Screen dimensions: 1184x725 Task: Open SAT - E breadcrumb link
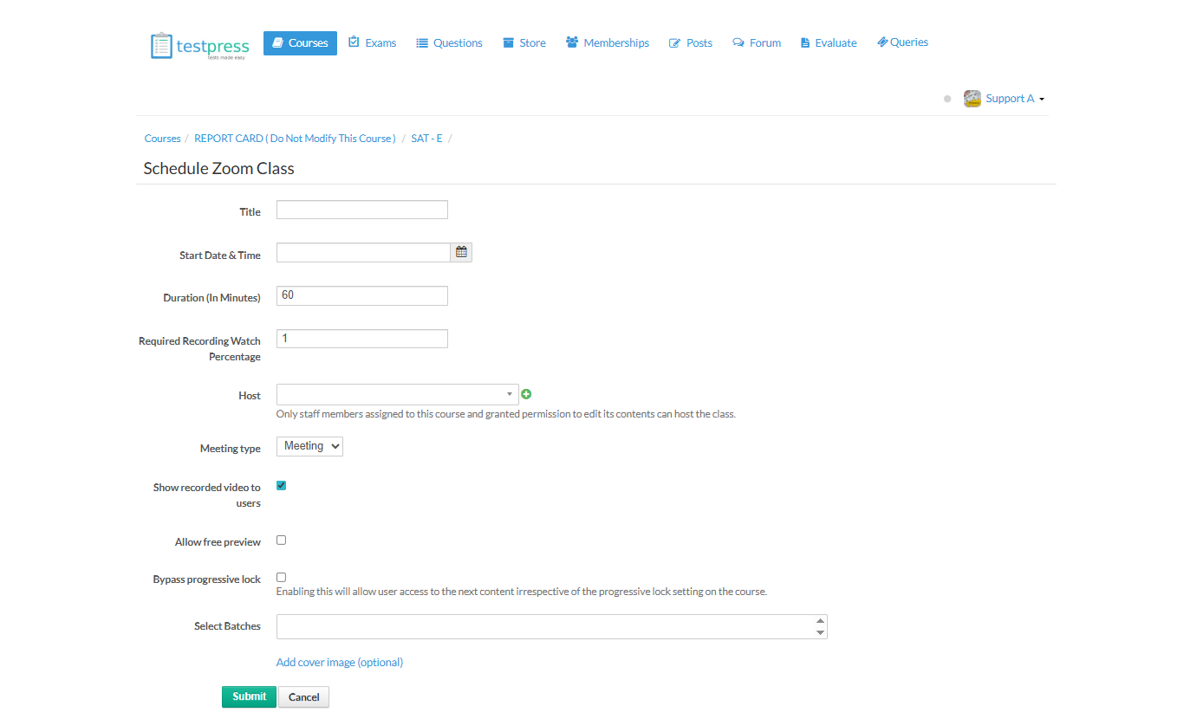point(427,139)
